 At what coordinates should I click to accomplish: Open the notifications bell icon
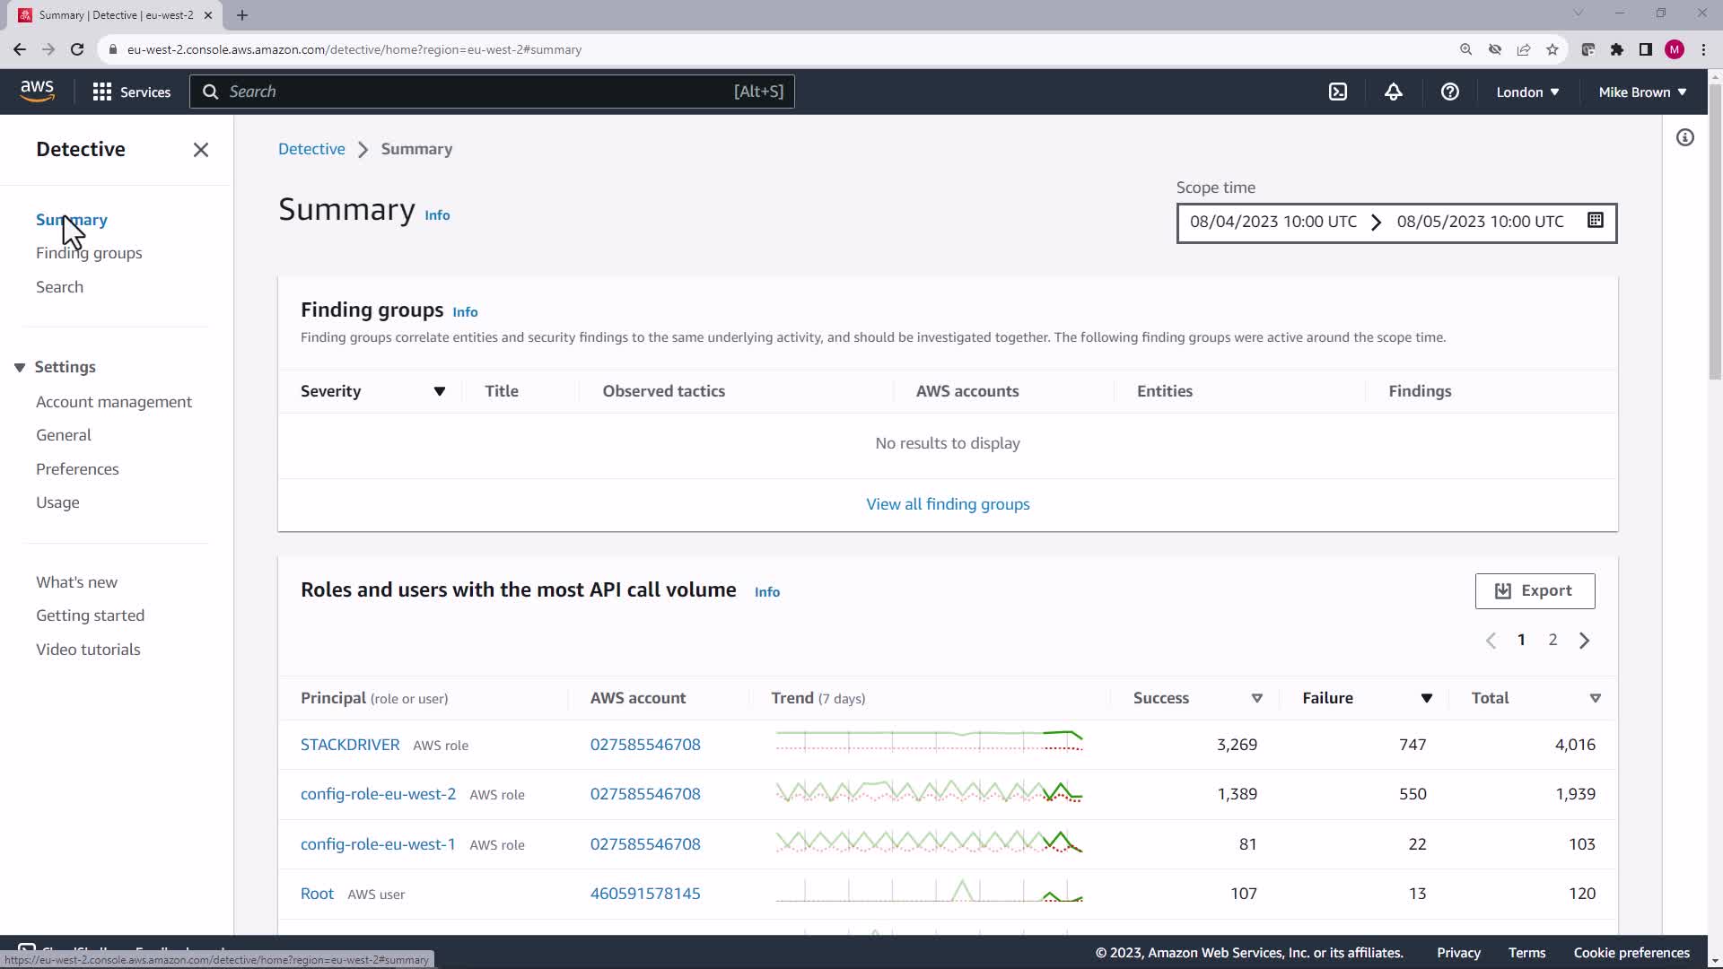(1393, 92)
